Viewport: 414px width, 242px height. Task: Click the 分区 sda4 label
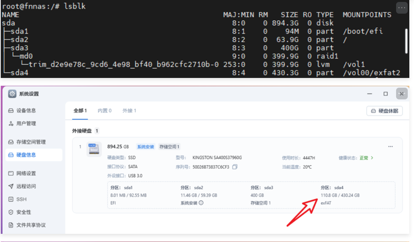coord(332,187)
